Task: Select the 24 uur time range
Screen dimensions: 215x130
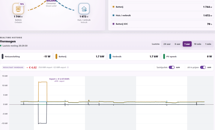Action: (167, 44)
